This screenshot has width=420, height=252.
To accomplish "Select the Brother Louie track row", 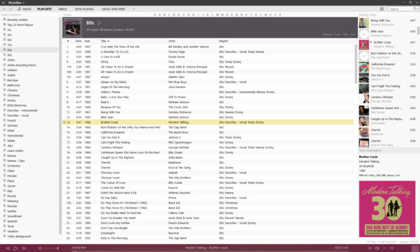I will point(208,122).
